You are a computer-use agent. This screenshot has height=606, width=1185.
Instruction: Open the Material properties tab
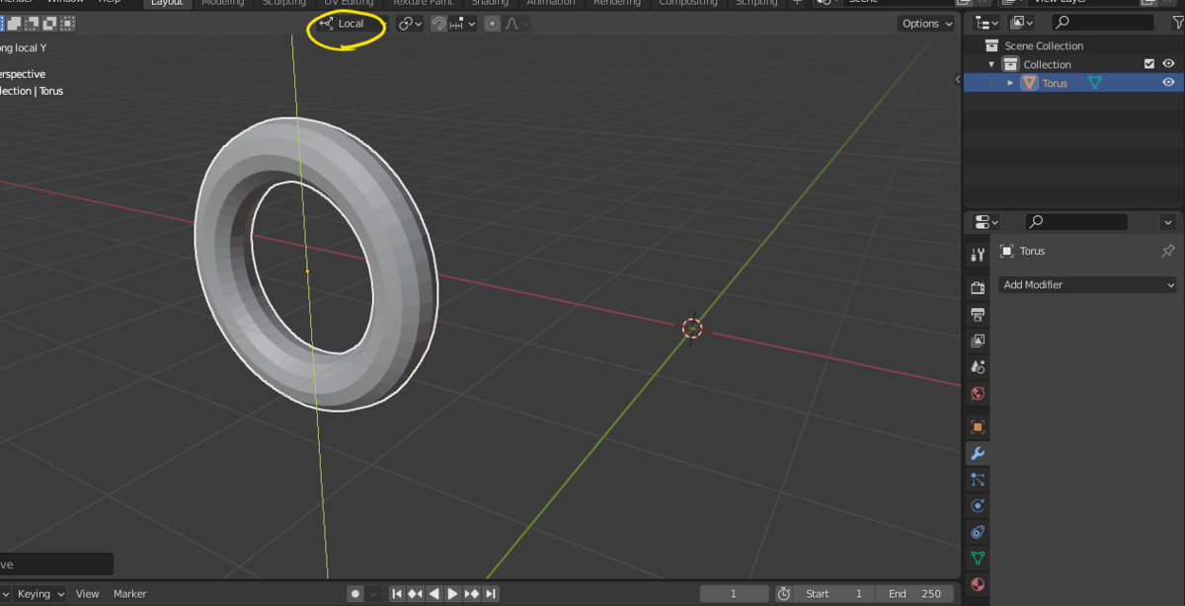978,584
